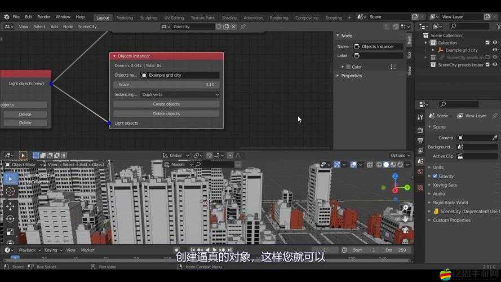
Task: Open the viewport Options dropdown
Action: pos(400,156)
